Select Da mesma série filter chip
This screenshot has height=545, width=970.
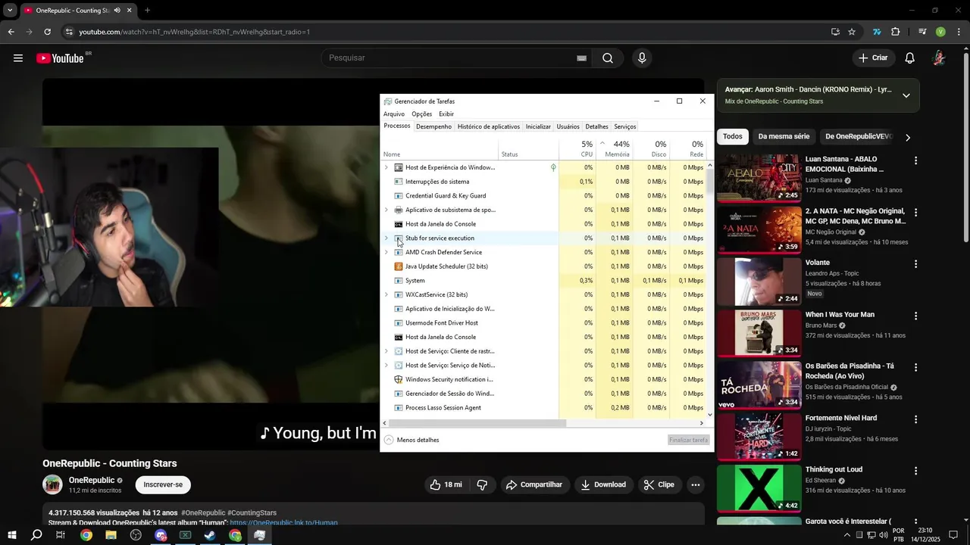[784, 136]
